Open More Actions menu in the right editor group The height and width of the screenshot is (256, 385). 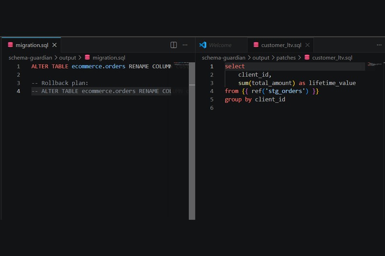pyautogui.click(x=379, y=45)
